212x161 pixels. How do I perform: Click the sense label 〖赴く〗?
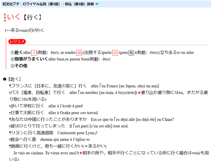(x=15, y=79)
